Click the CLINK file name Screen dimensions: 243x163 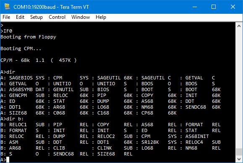point(105,148)
